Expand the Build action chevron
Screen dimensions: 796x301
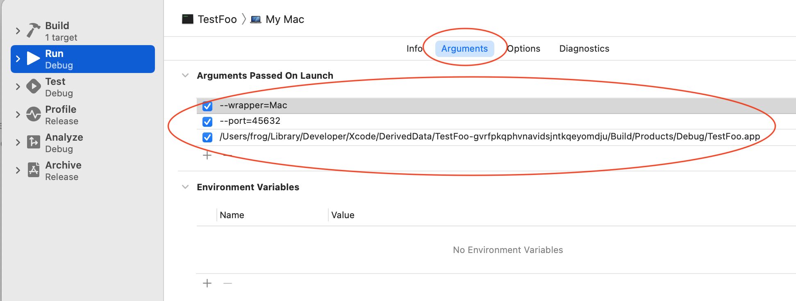click(18, 31)
